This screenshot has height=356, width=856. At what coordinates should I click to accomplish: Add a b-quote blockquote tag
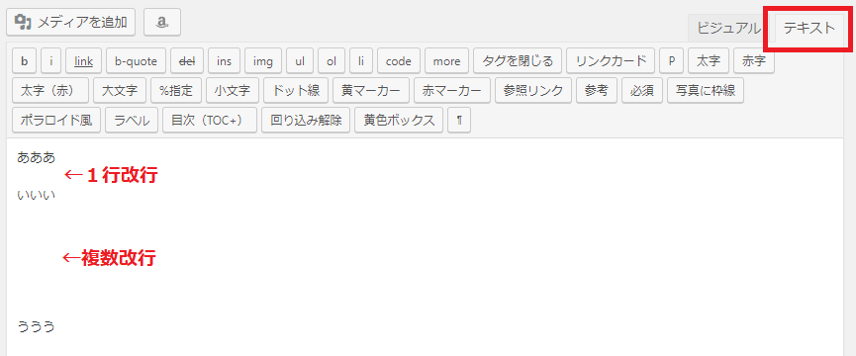[x=136, y=61]
